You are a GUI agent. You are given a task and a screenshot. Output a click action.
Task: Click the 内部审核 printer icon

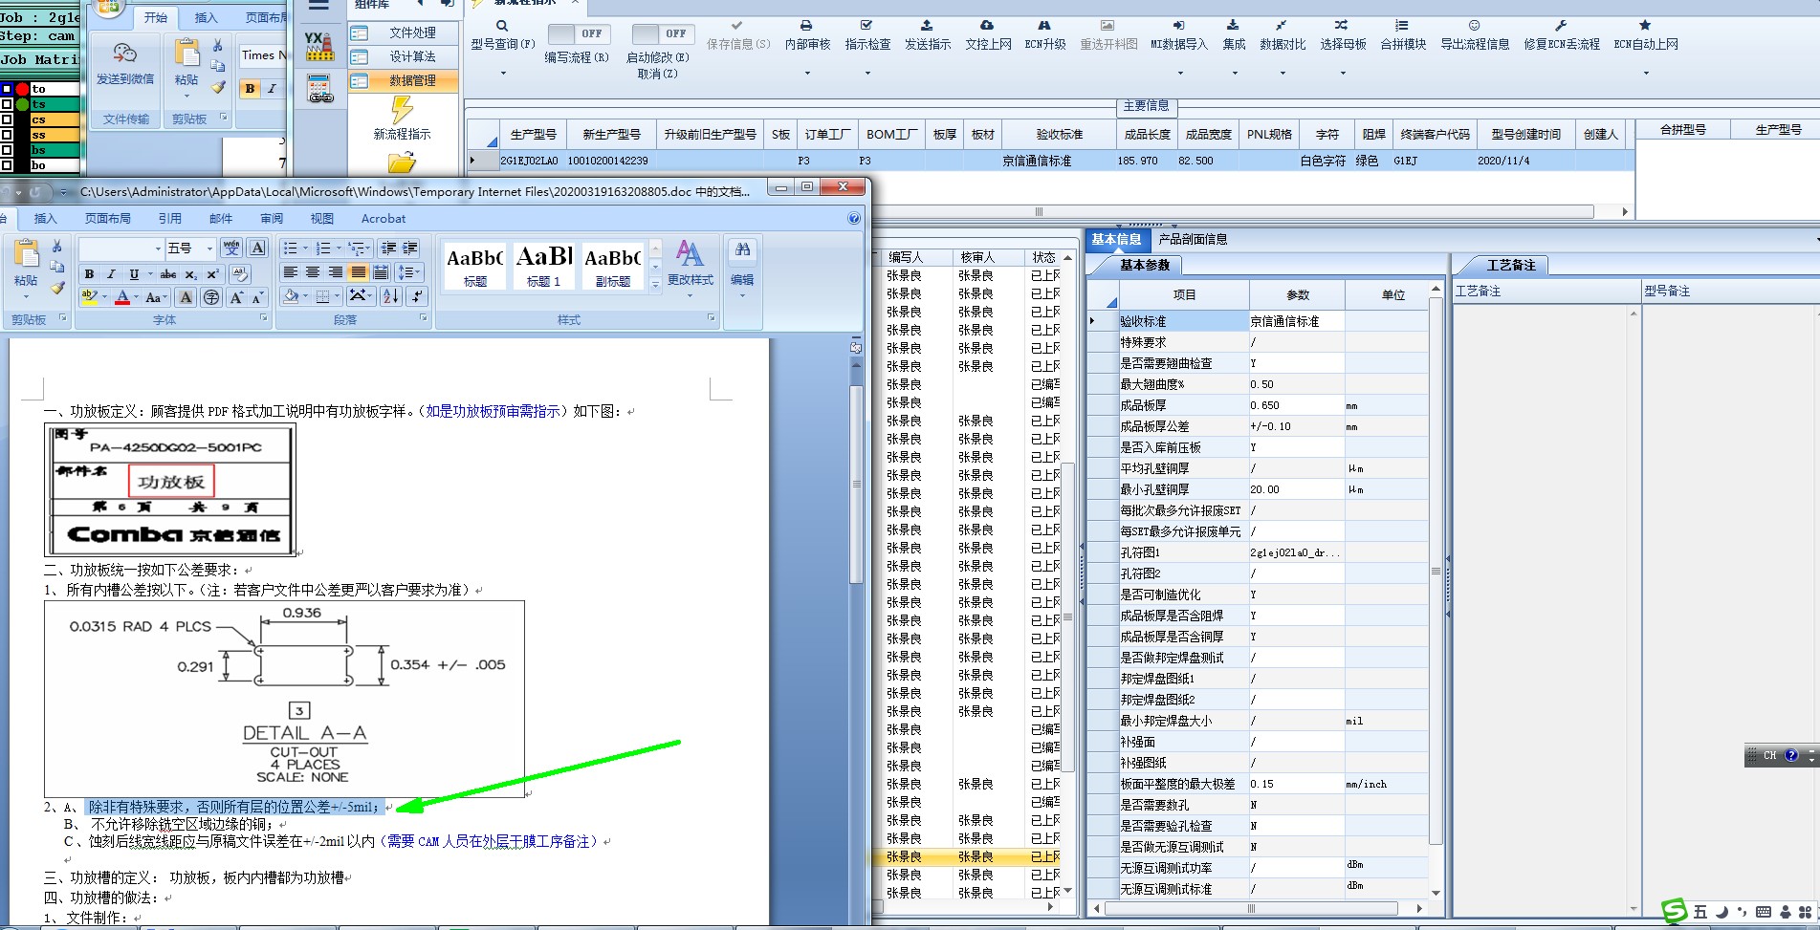tap(806, 26)
